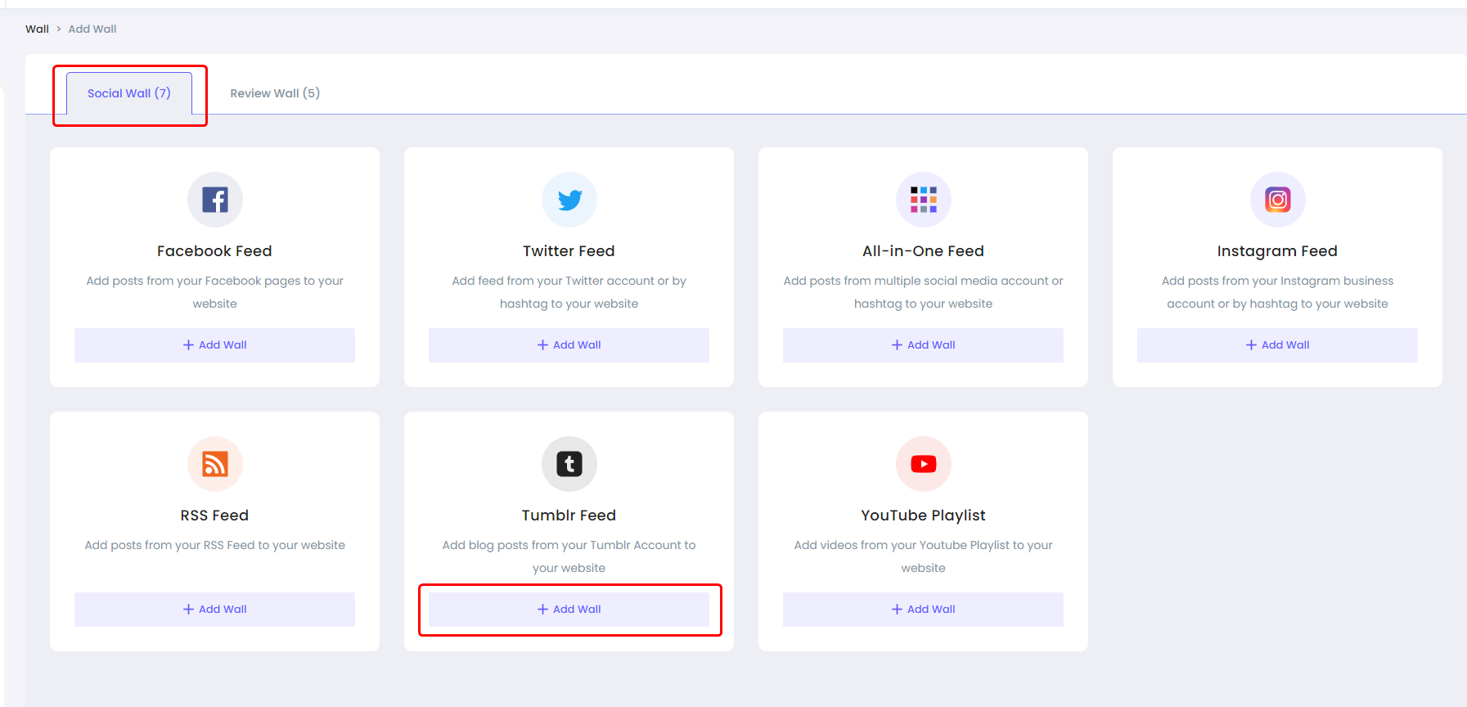Viewport: 1467px width, 707px height.
Task: Open the Wall breadcrumb link
Action: 37,29
